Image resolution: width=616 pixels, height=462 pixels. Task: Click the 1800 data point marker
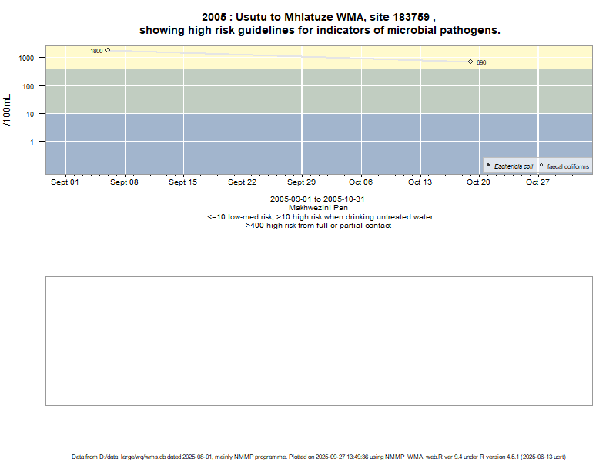click(108, 50)
